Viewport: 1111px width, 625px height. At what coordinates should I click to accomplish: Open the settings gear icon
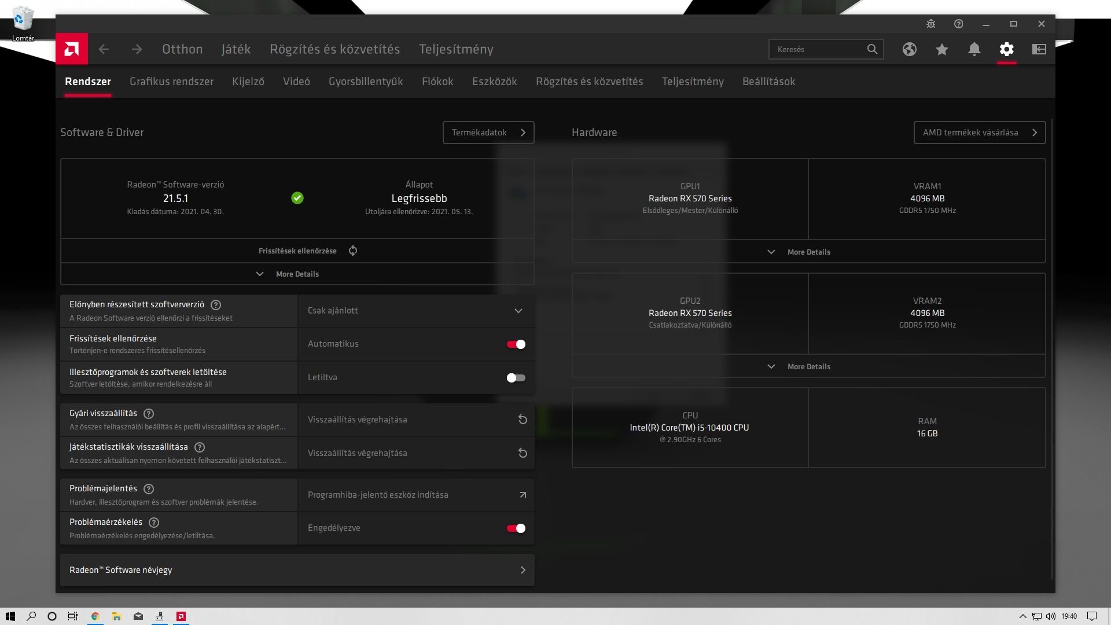pos(1007,49)
